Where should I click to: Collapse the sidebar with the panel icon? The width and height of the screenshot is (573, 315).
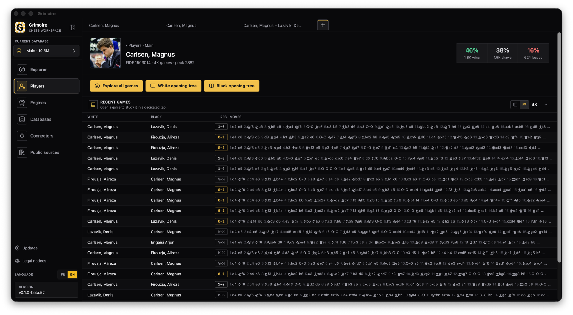pos(73,27)
